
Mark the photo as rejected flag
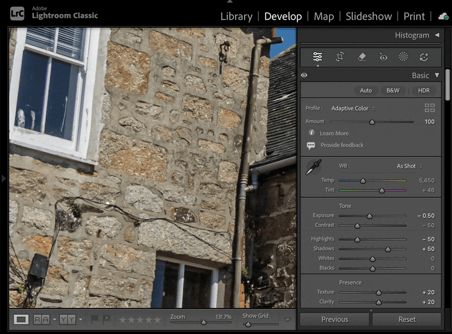(106, 319)
